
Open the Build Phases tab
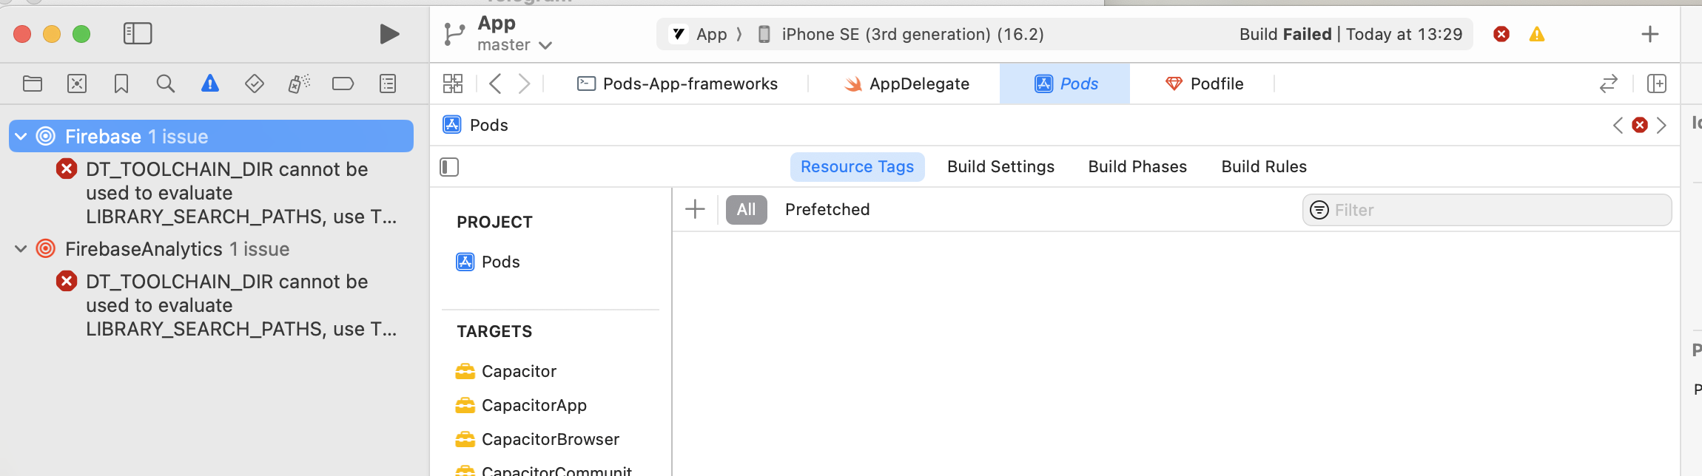[x=1137, y=167]
